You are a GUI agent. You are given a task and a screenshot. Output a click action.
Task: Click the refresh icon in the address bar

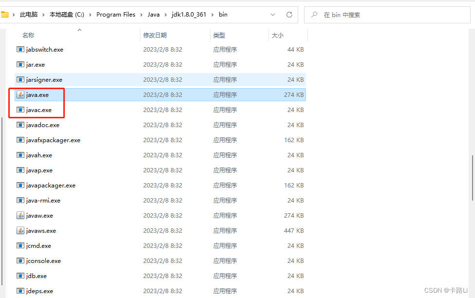[288, 15]
